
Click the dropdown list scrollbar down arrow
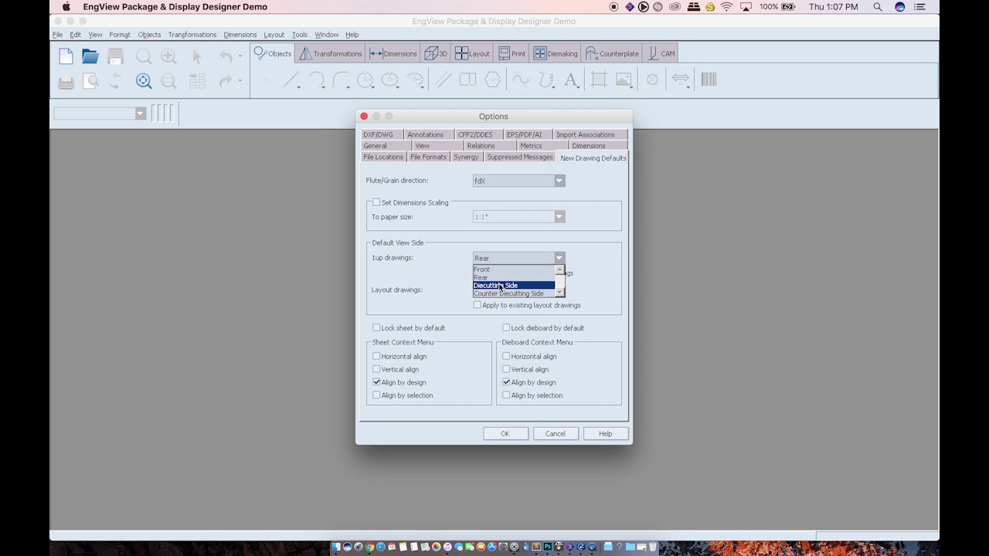point(560,293)
